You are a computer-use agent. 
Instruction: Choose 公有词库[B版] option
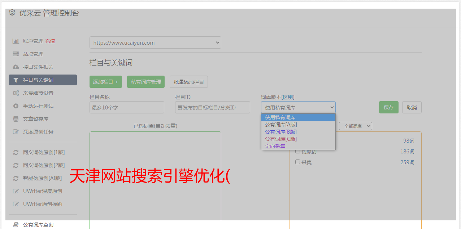pyautogui.click(x=298, y=132)
